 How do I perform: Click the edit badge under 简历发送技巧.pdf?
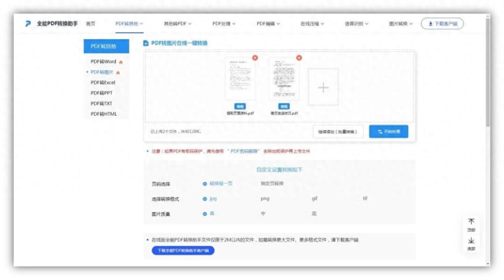[x=284, y=106]
